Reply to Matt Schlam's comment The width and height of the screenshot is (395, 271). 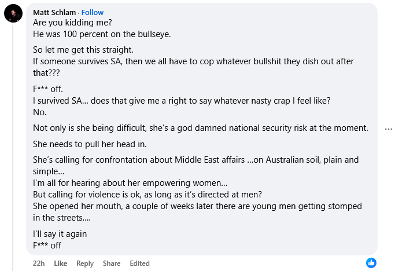[x=85, y=263]
